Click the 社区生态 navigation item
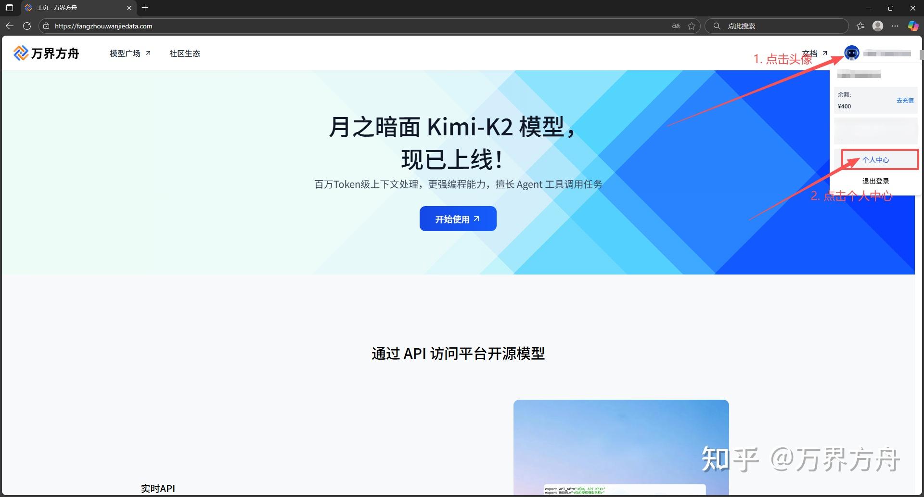924x497 pixels. [184, 53]
